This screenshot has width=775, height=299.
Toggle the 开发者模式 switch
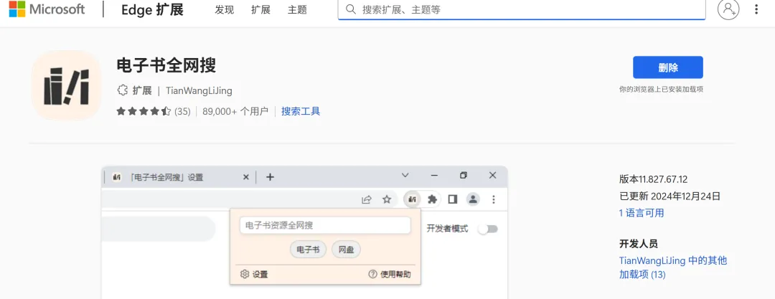tap(489, 229)
